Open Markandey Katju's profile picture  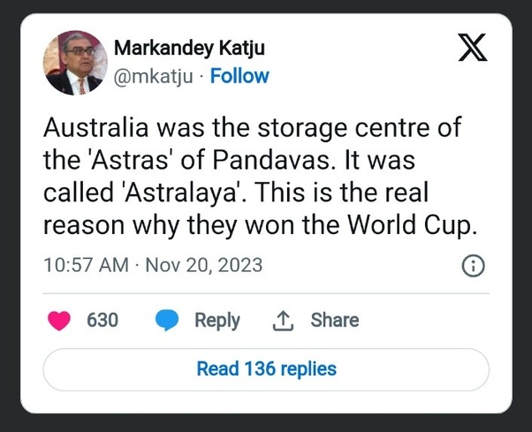click(x=75, y=62)
